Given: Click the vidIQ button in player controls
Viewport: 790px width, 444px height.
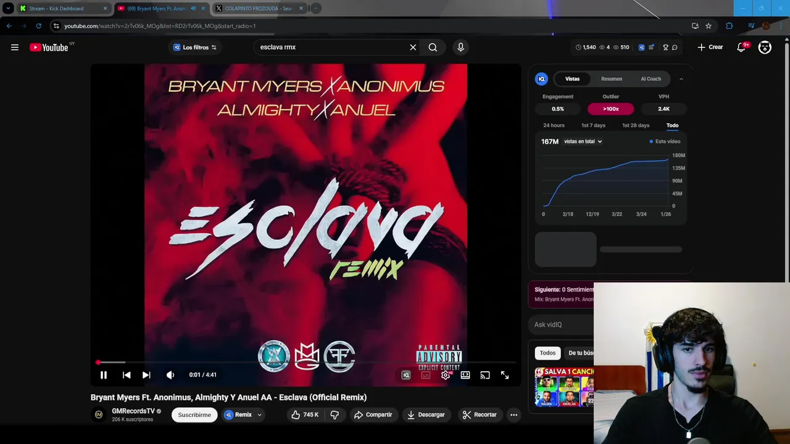Looking at the screenshot, I should [406, 375].
